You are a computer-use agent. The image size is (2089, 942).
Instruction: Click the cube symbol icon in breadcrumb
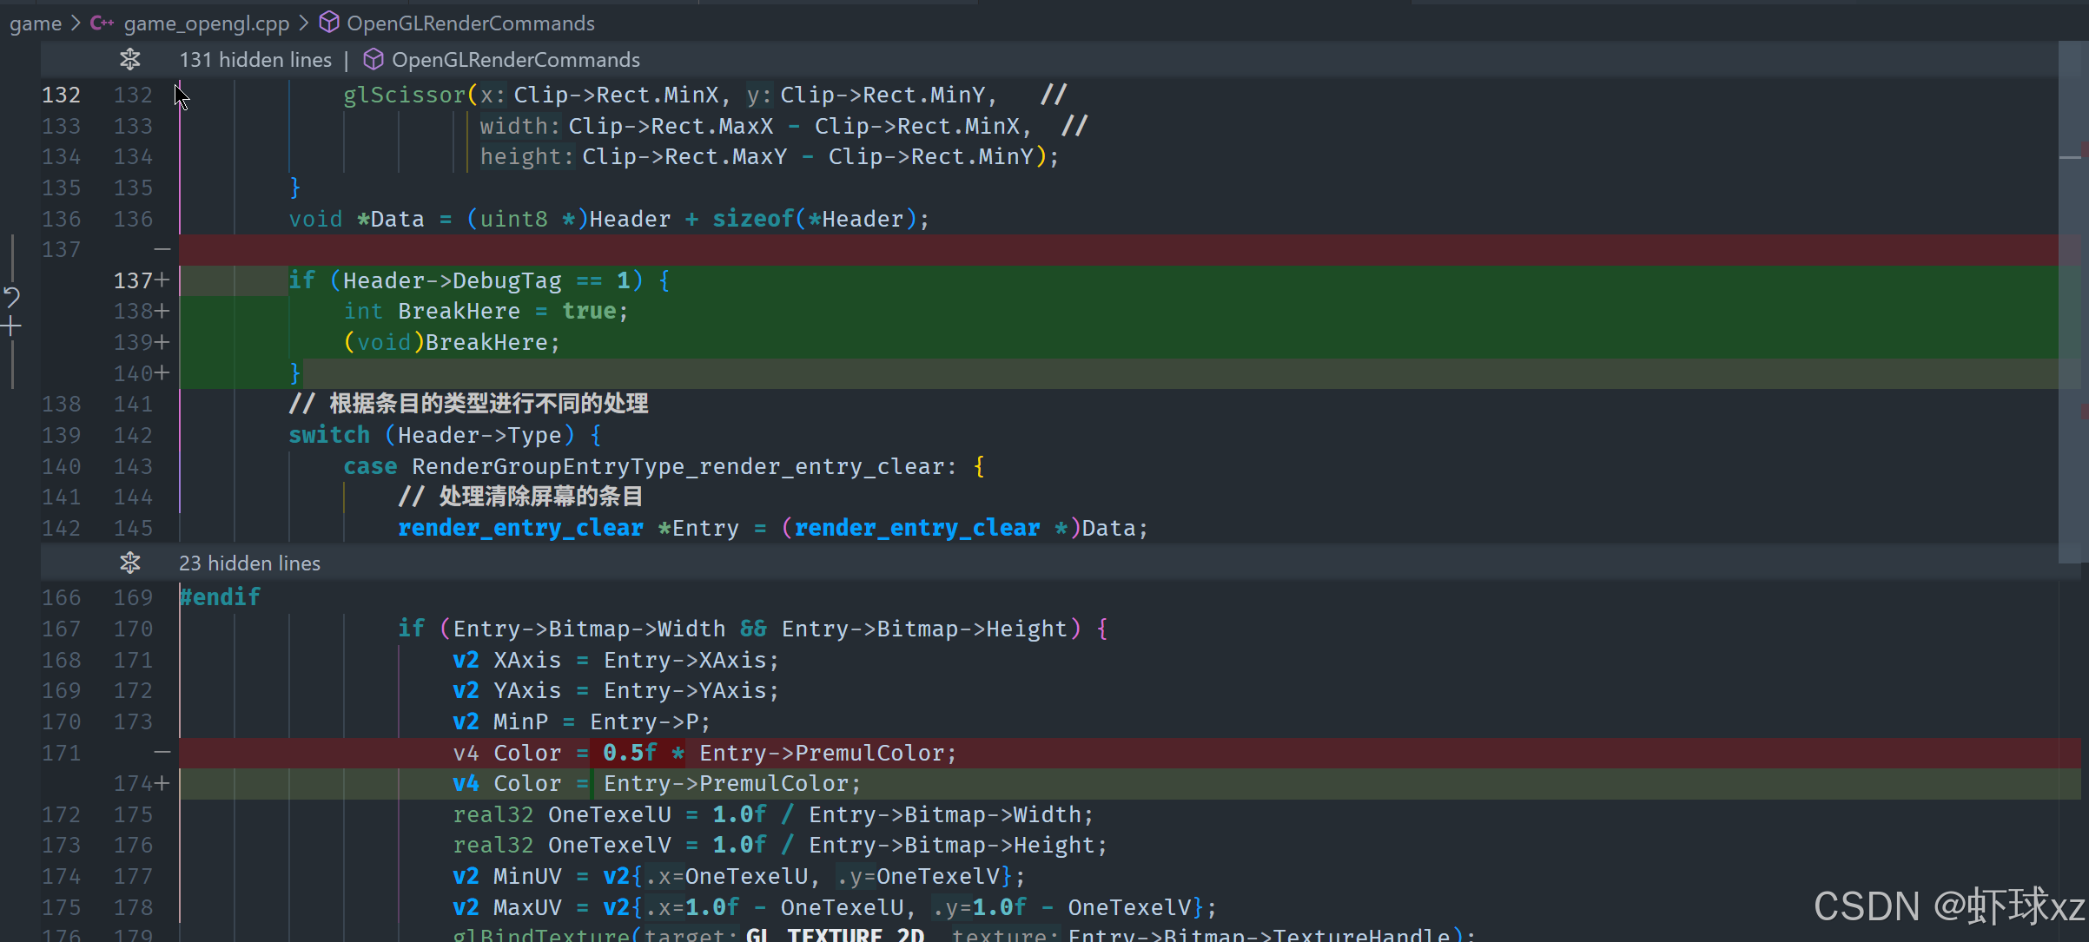pos(329,23)
